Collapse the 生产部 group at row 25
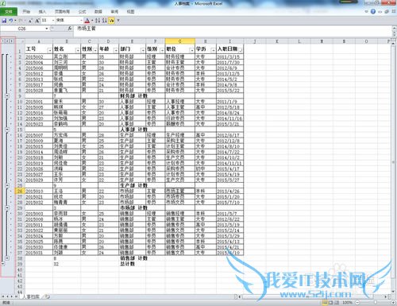397x306 pixels. tap(7, 185)
